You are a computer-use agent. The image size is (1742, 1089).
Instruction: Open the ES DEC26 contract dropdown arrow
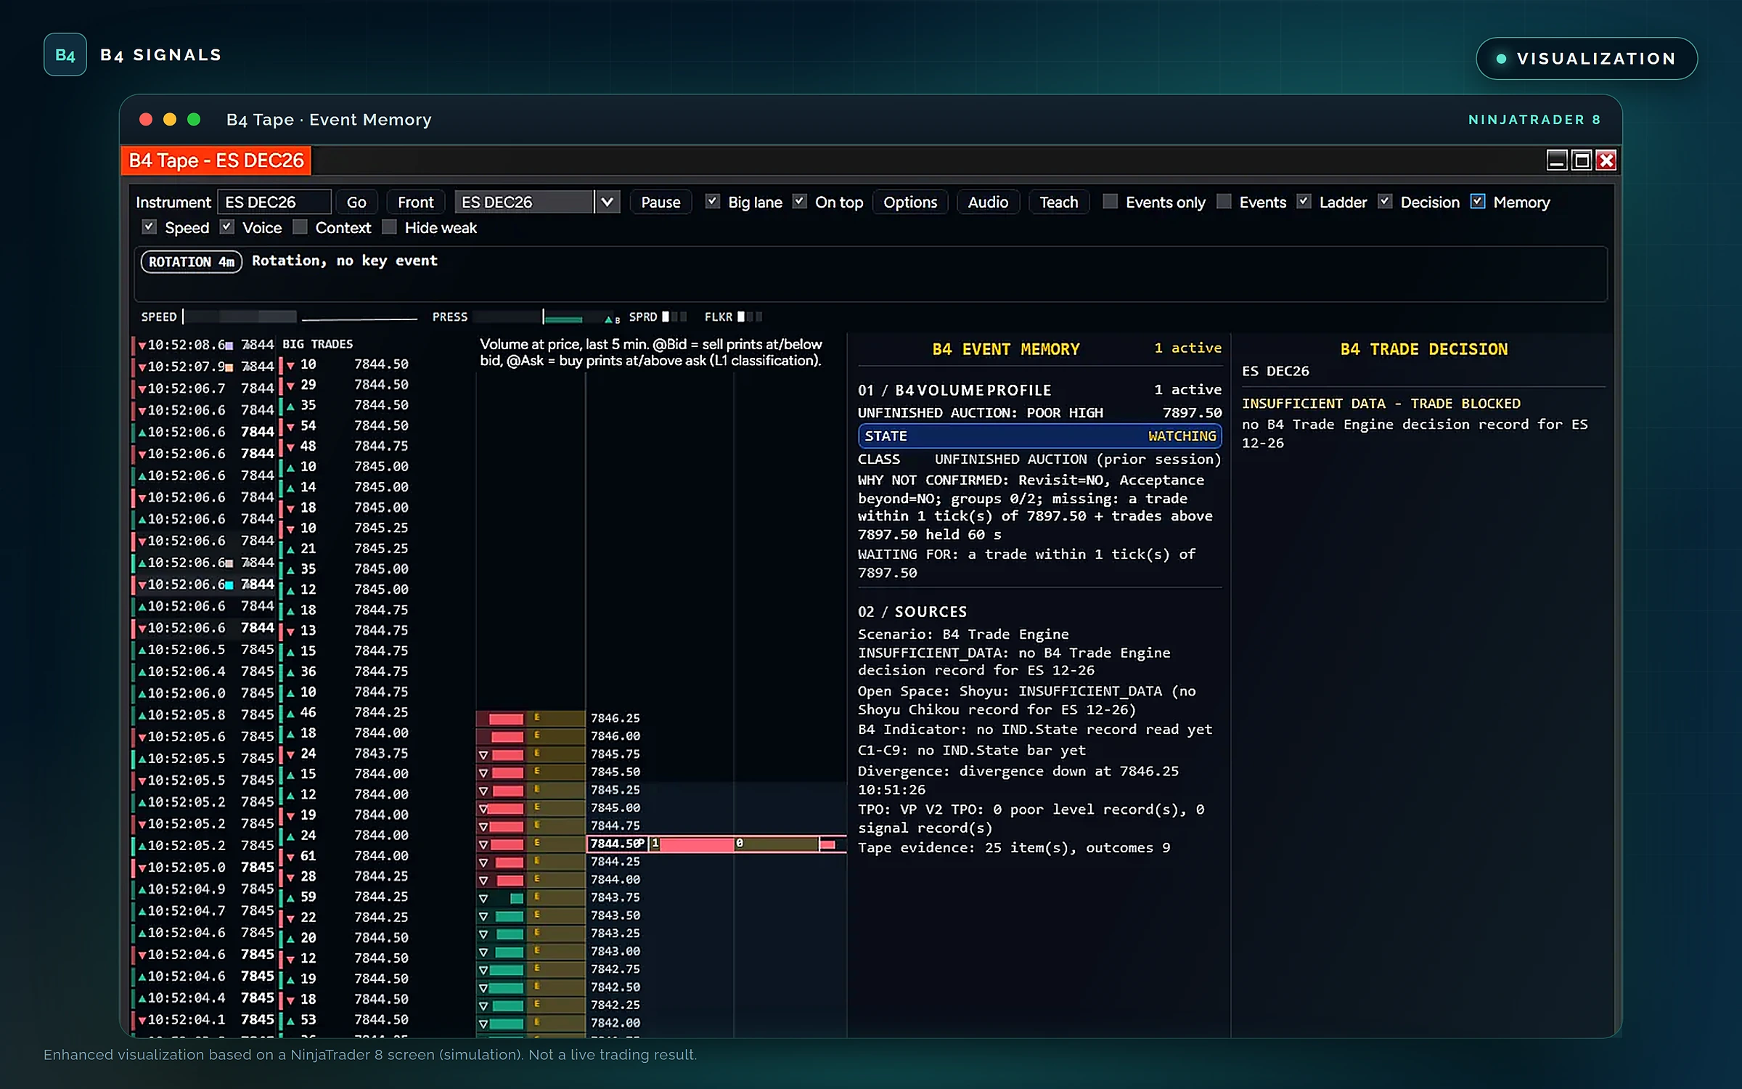pyautogui.click(x=608, y=202)
